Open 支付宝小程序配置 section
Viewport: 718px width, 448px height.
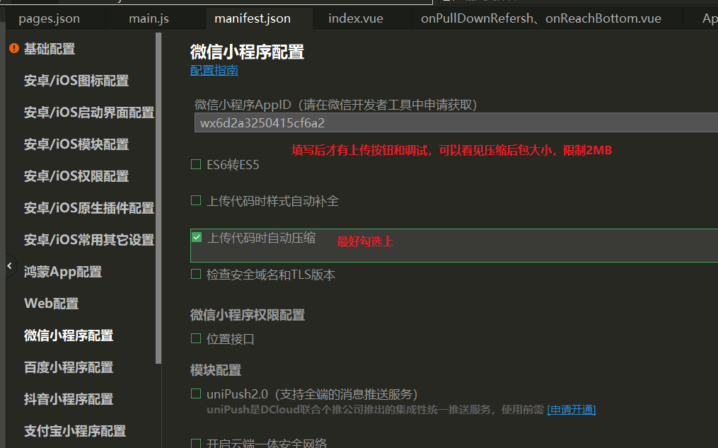(x=75, y=430)
